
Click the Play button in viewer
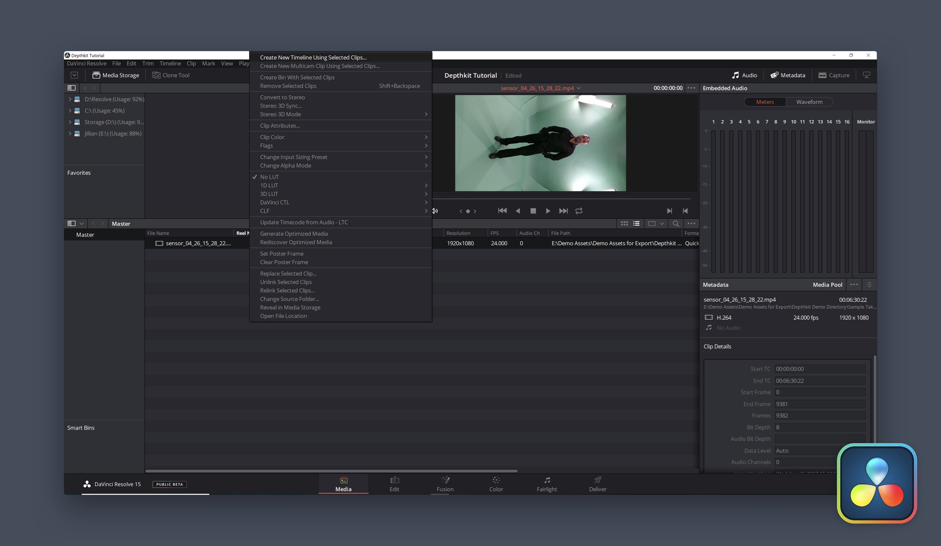tap(548, 211)
